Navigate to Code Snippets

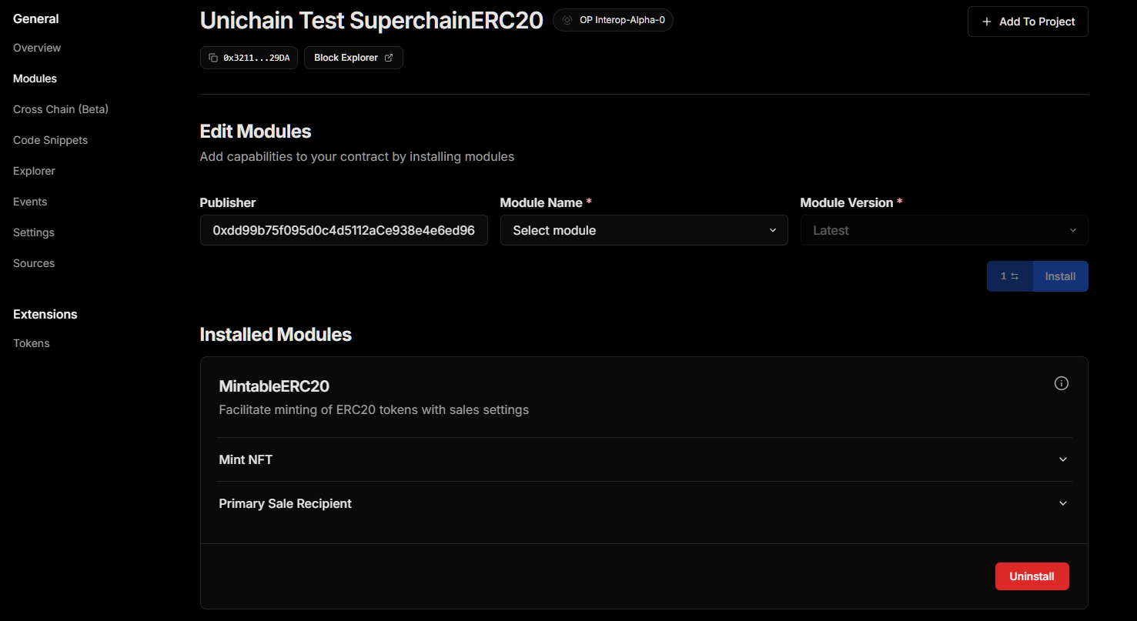tap(50, 140)
